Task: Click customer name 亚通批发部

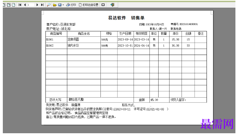Action: pyautogui.click(x=68, y=24)
